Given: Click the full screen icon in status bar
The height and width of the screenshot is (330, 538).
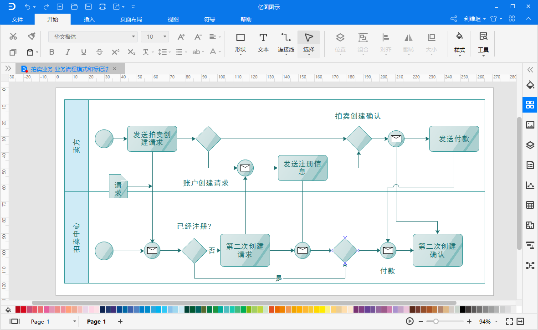Looking at the screenshot, I should (509, 321).
